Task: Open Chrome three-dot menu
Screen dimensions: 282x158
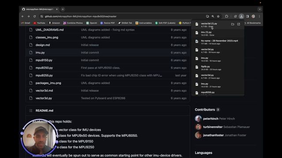Action: point(260,16)
